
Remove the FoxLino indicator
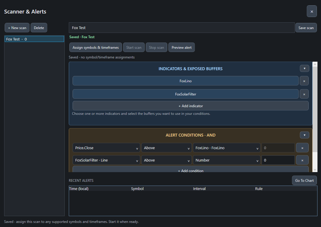pos(304,81)
